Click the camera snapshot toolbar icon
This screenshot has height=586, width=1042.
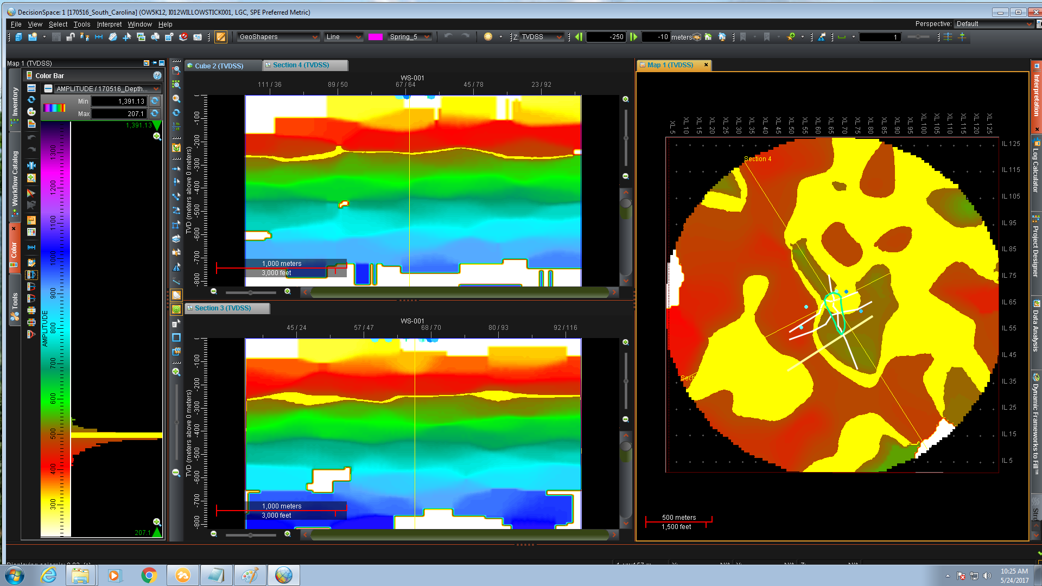click(x=198, y=37)
